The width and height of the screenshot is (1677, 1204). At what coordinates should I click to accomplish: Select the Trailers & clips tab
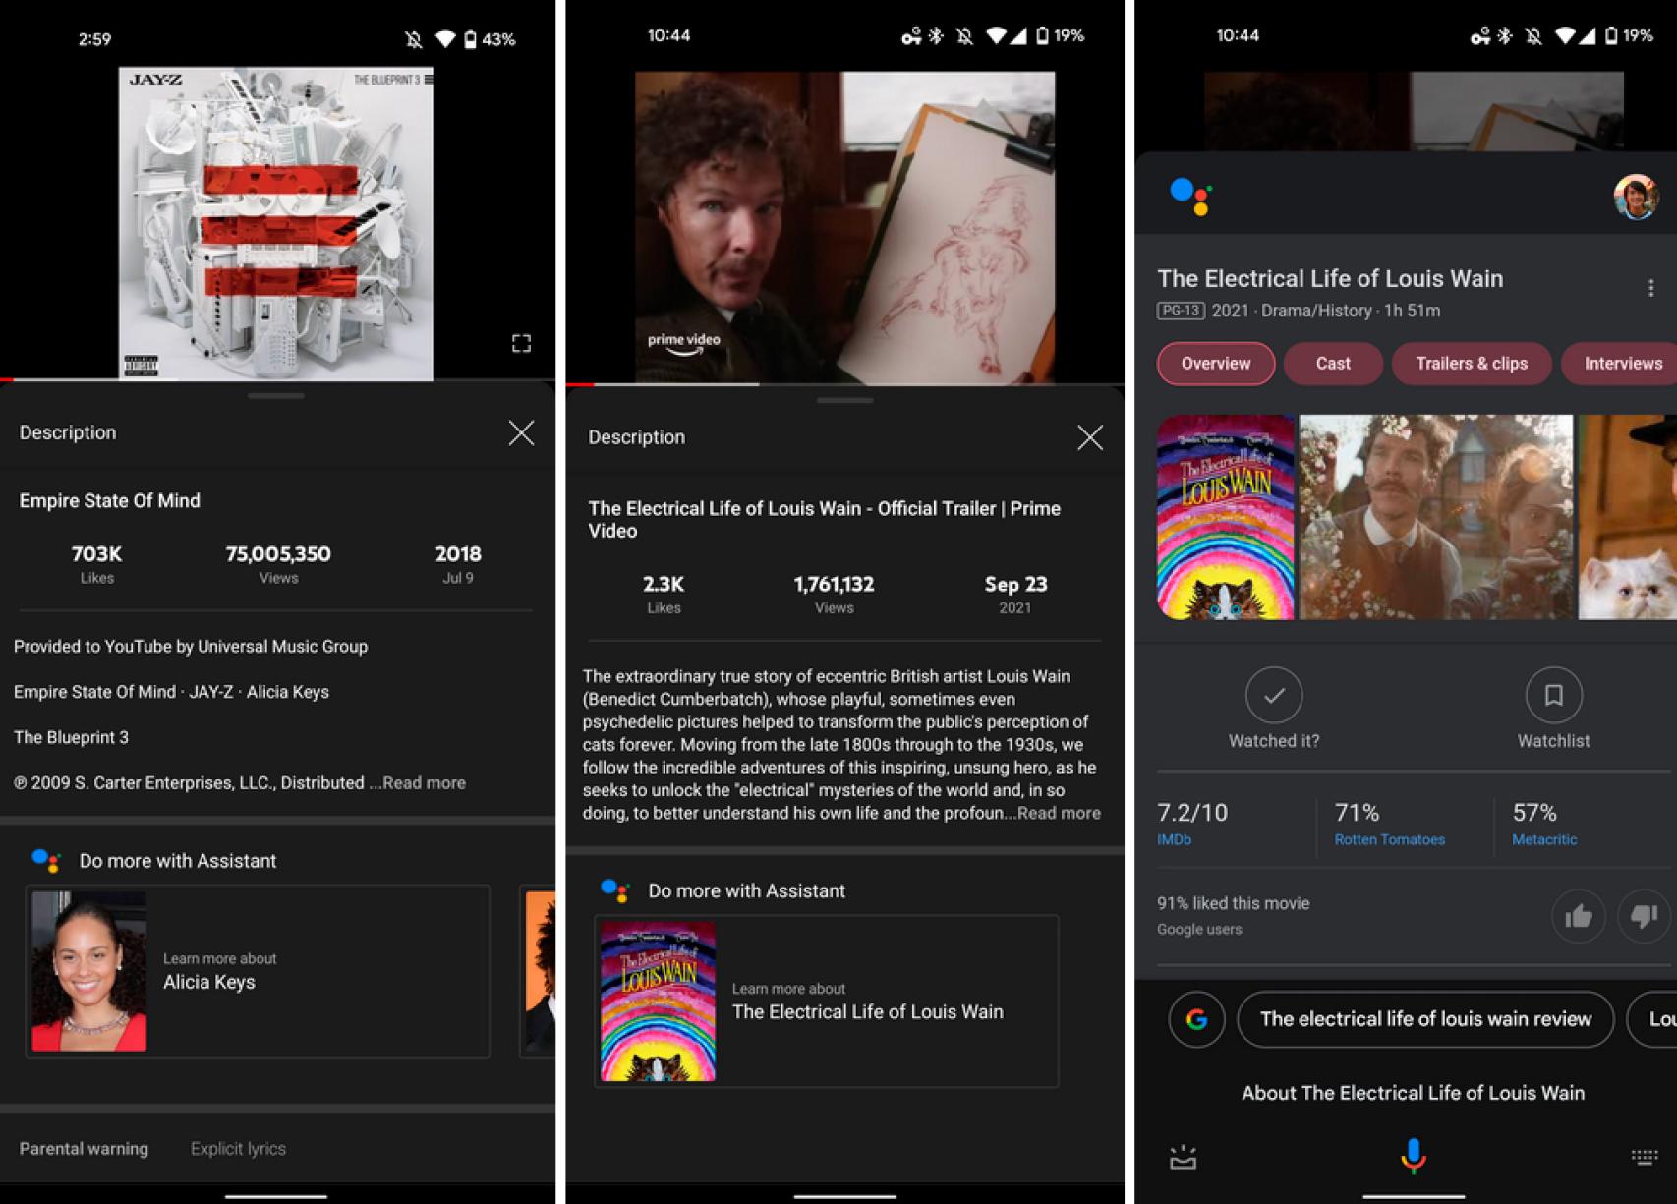[x=1471, y=364]
